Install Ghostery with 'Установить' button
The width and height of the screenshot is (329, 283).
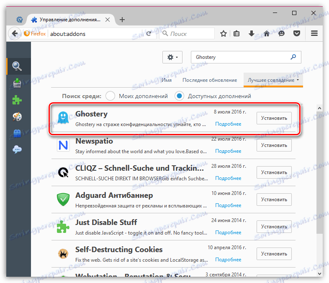(274, 118)
